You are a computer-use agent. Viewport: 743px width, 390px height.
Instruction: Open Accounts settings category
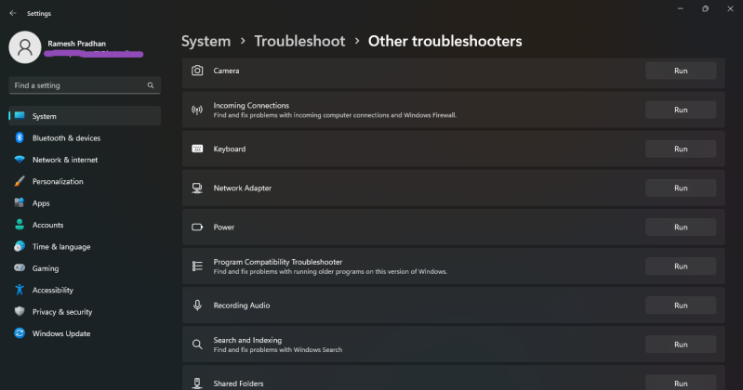(85, 225)
